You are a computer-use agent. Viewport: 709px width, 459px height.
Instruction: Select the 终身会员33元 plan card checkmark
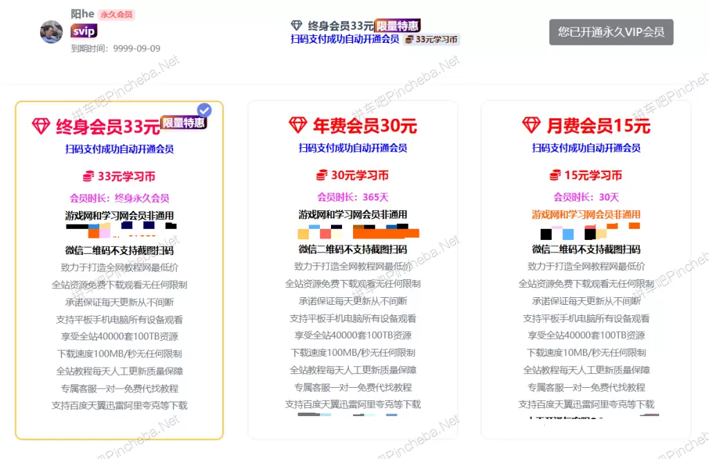204,110
